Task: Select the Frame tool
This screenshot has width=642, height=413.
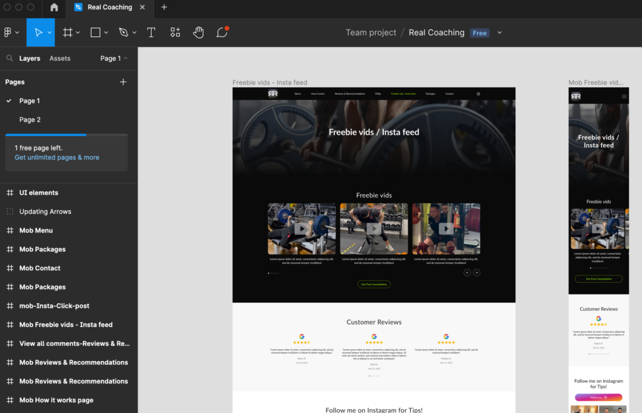Action: pos(68,33)
